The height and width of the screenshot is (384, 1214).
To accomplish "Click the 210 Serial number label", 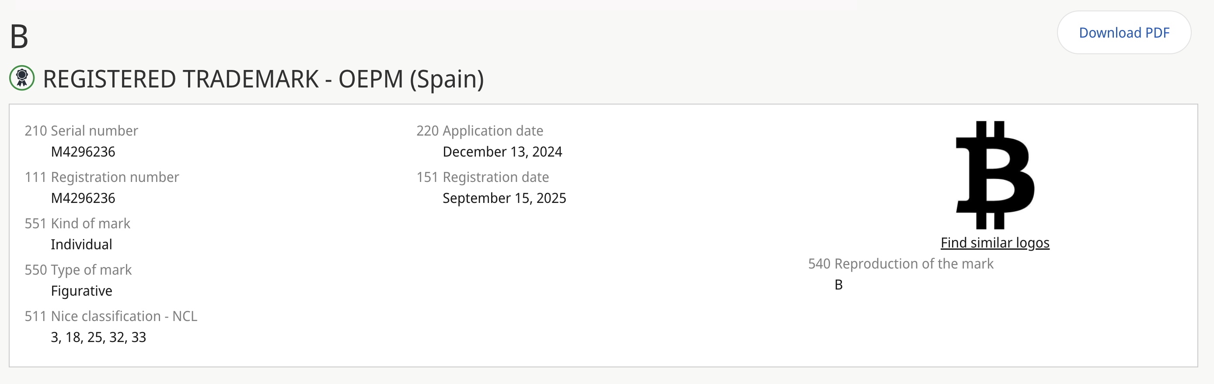I will coord(81,130).
